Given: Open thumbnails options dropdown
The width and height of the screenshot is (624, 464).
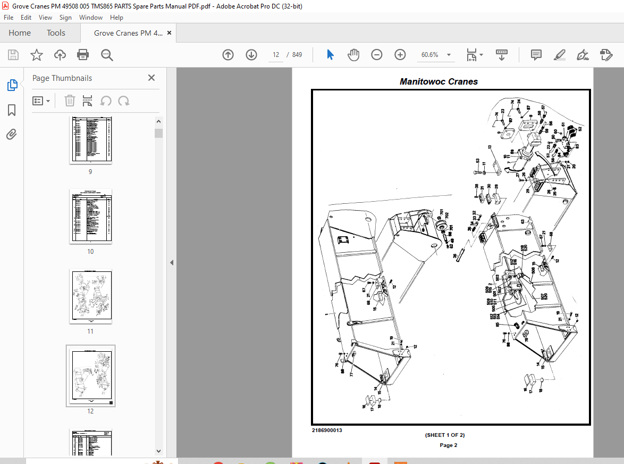Looking at the screenshot, I should pyautogui.click(x=41, y=101).
